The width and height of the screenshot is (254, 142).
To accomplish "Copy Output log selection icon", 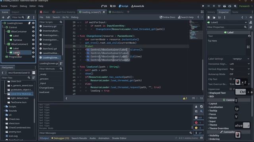I will [201, 106].
